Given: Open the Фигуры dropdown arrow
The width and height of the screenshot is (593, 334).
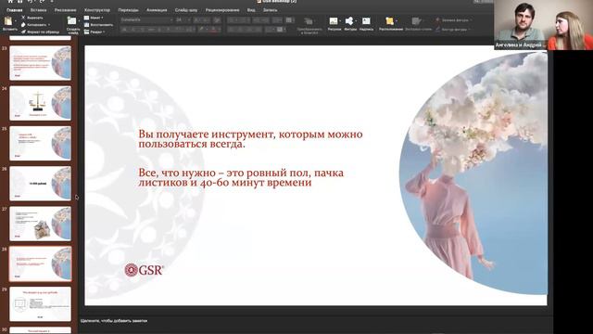Looking at the screenshot, I should [x=356, y=21].
